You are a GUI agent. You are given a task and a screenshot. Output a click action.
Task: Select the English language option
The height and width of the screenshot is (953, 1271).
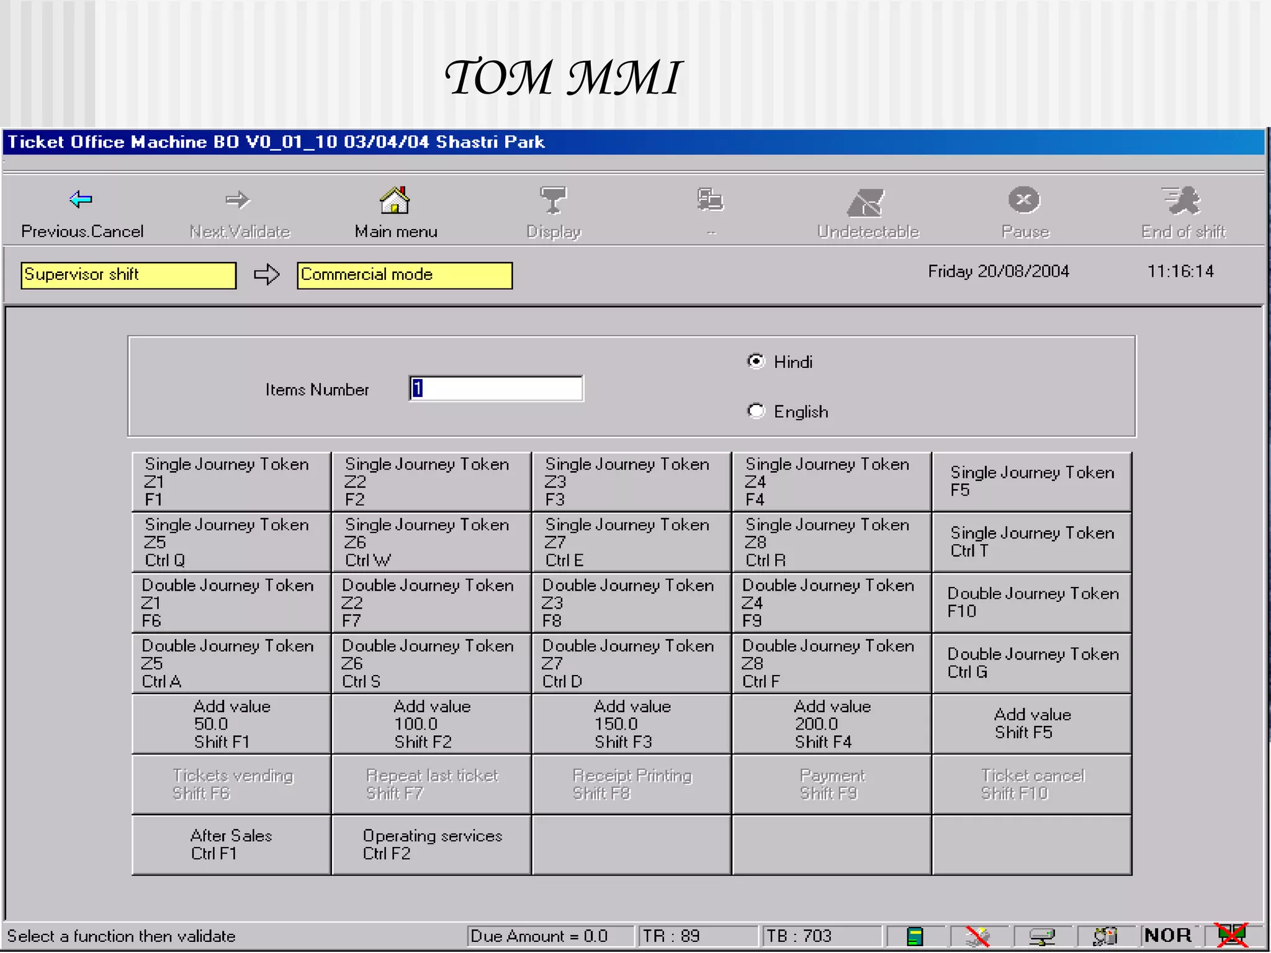pyautogui.click(x=756, y=411)
